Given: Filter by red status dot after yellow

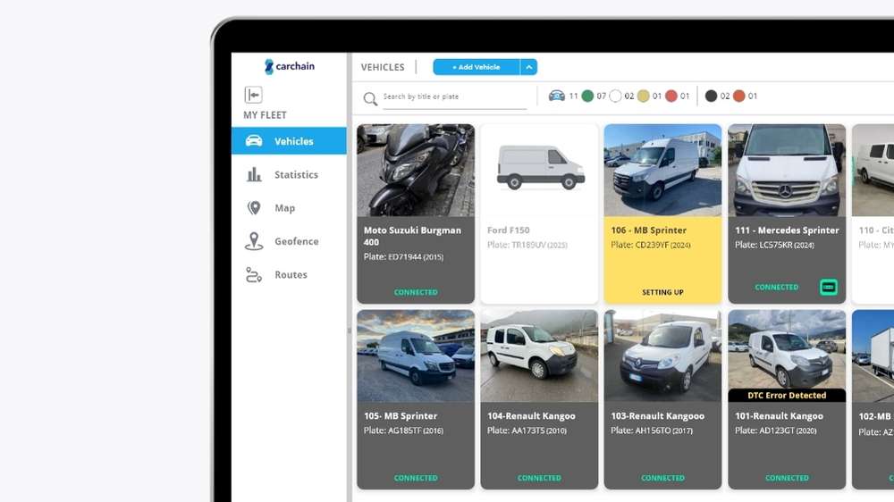Looking at the screenshot, I should (671, 96).
